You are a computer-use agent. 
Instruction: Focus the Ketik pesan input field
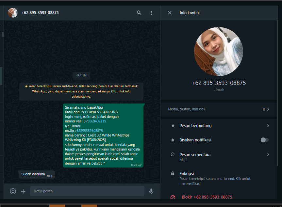coord(87,191)
